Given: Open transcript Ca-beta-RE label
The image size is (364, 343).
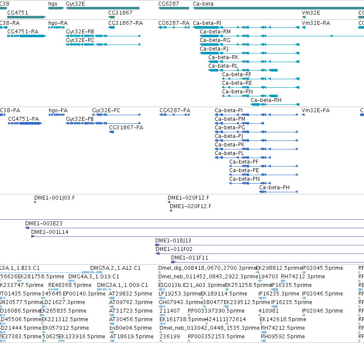Looking at the screenshot, I should (x=237, y=83).
